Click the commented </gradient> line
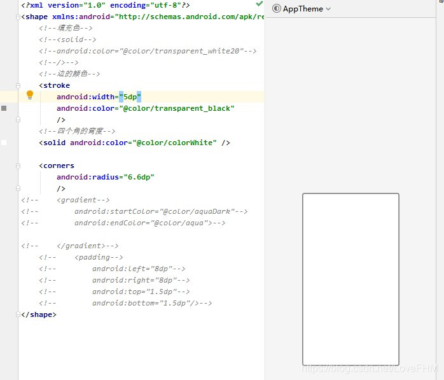Viewport: 444px width, 380px height. (x=70, y=246)
